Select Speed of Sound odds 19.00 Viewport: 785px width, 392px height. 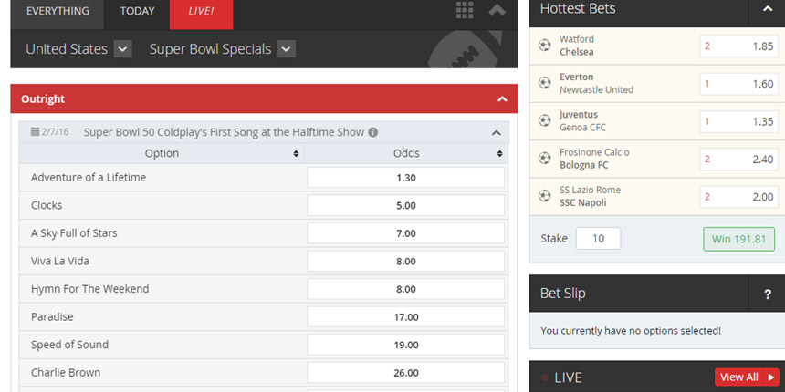point(405,345)
